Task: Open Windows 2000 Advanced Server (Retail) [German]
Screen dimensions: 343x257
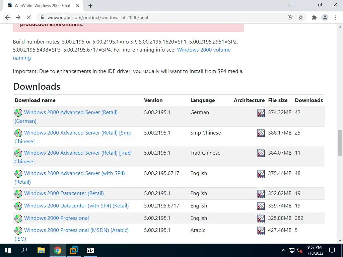Action: click(x=71, y=112)
